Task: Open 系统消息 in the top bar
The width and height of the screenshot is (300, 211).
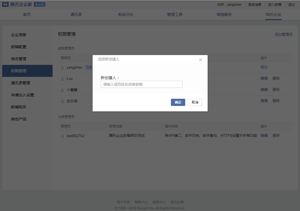Action: [255, 4]
